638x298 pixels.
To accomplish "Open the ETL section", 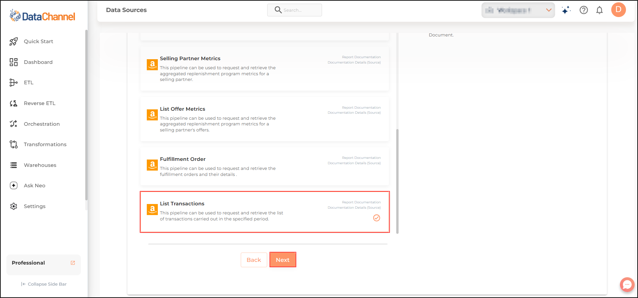I will [x=29, y=83].
